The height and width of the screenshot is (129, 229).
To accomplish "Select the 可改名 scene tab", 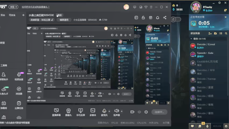I will (x=12, y=15).
